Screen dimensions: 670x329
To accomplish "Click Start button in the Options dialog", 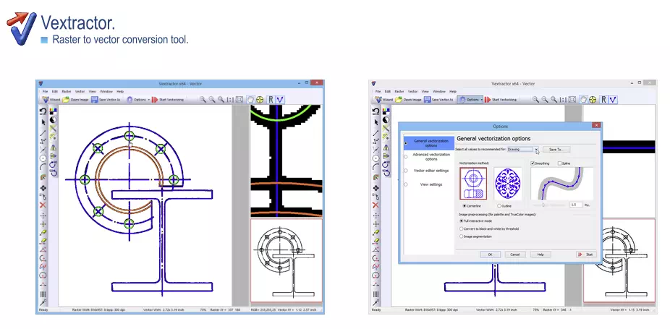I will click(586, 255).
